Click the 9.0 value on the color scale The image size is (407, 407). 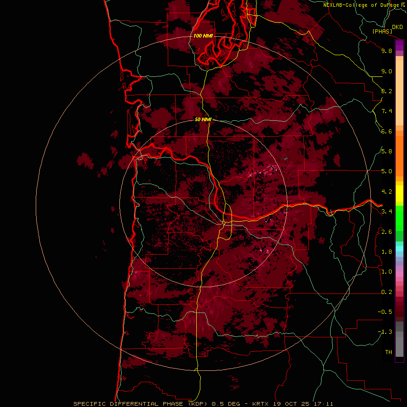(387, 71)
